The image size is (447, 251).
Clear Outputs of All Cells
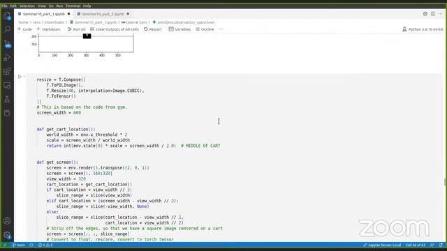[115, 29]
